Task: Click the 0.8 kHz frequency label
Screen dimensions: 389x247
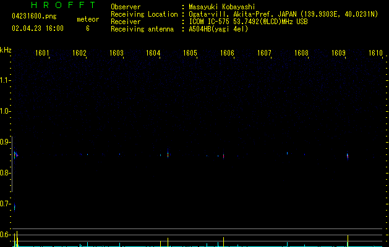Action: [x=5, y=173]
